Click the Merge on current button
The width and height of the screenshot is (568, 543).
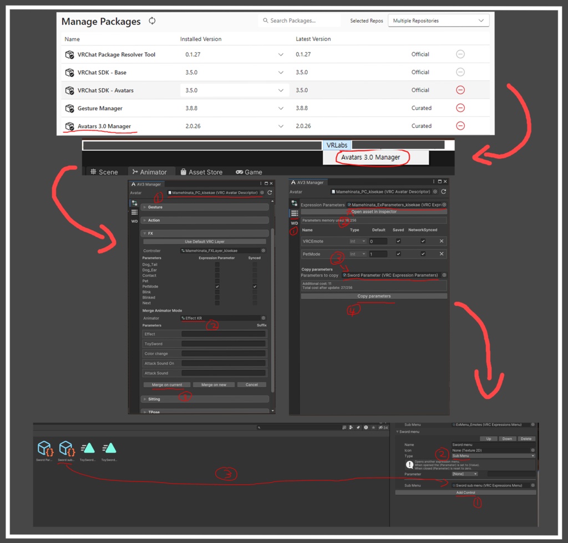pos(167,385)
